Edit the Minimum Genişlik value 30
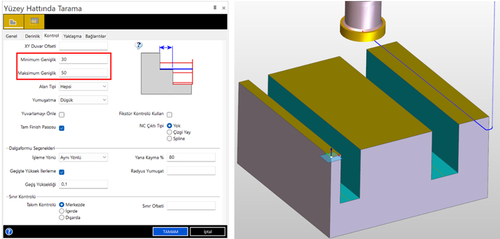 83,59
